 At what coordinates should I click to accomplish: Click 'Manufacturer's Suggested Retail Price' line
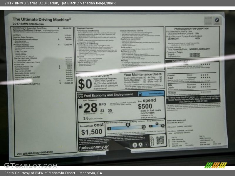[x=42, y=28]
